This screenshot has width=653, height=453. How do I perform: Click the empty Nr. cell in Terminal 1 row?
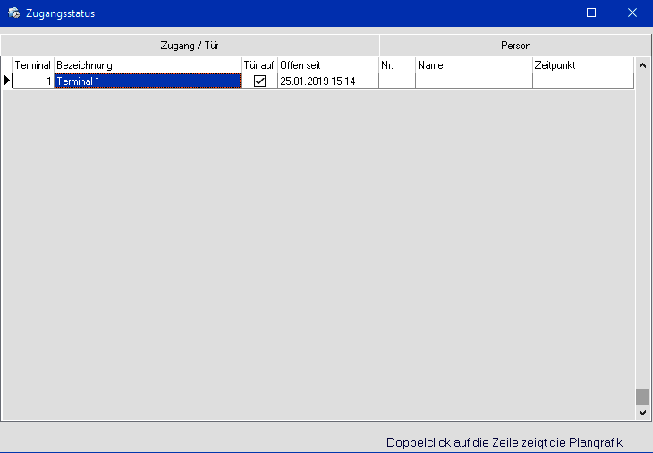(397, 81)
